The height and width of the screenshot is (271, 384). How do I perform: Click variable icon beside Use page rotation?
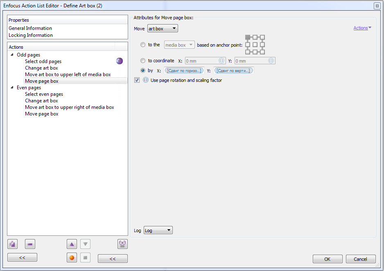tap(146, 80)
